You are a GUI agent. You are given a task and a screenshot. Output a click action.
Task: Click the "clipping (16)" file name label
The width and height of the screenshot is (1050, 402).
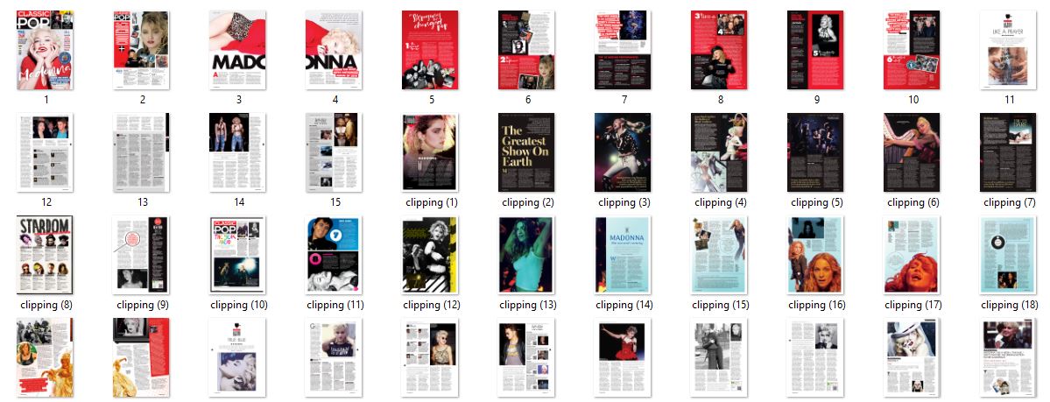816,305
